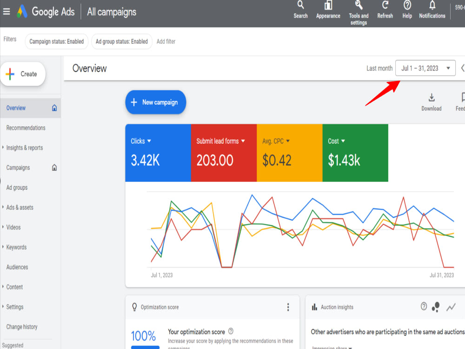Open Optimization score three-dot menu

click(x=288, y=307)
